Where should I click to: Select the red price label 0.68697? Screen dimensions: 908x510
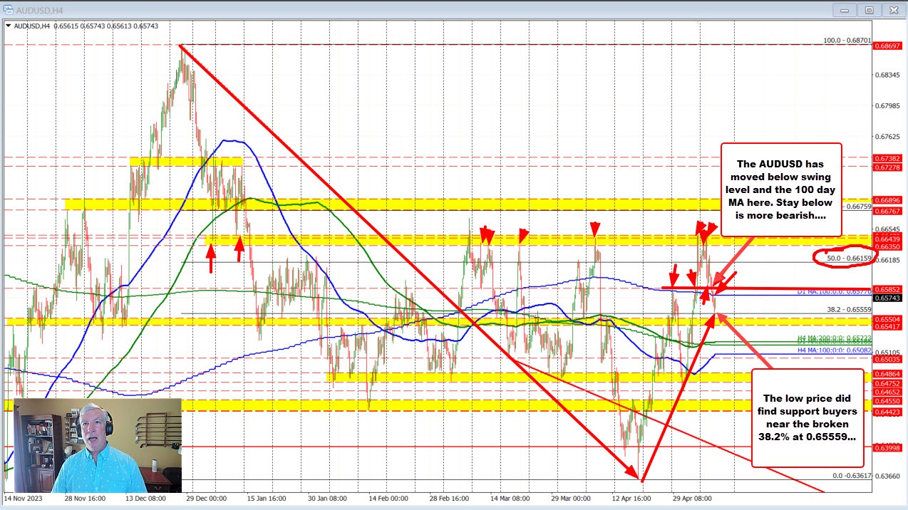887,46
